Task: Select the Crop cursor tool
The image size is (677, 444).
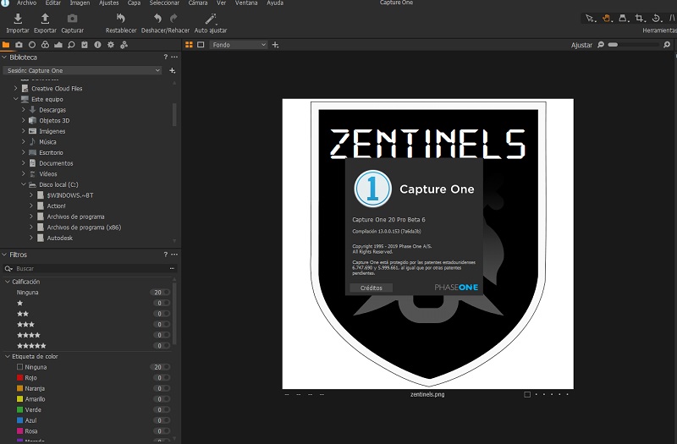Action: pos(640,18)
